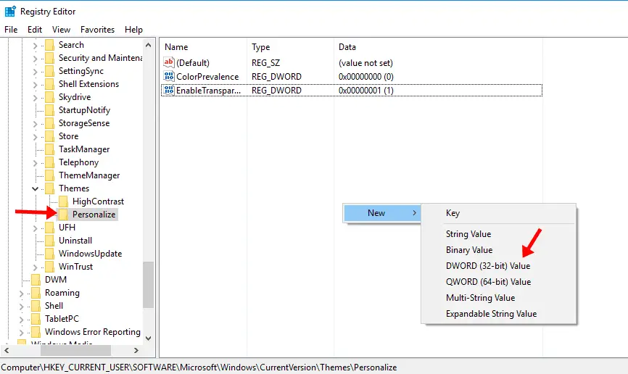Click the Shell Extensions folder icon

tap(49, 84)
